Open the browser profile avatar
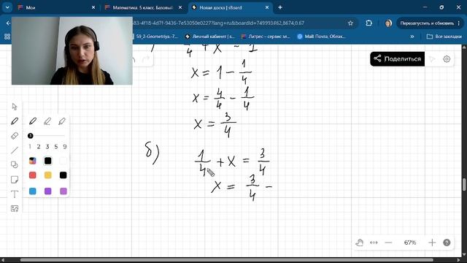Screen dimensions: 467x263 (x=388, y=23)
